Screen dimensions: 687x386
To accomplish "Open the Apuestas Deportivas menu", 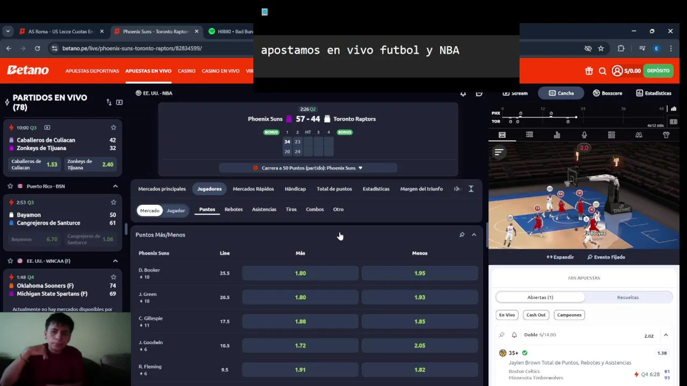I will click(x=92, y=71).
